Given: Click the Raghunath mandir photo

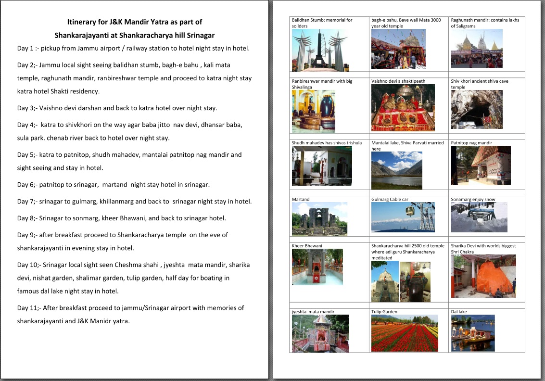Looking at the screenshot, I should [476, 48].
